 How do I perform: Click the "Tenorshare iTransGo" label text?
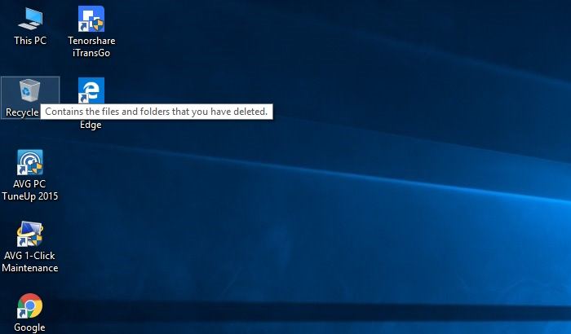pyautogui.click(x=91, y=46)
